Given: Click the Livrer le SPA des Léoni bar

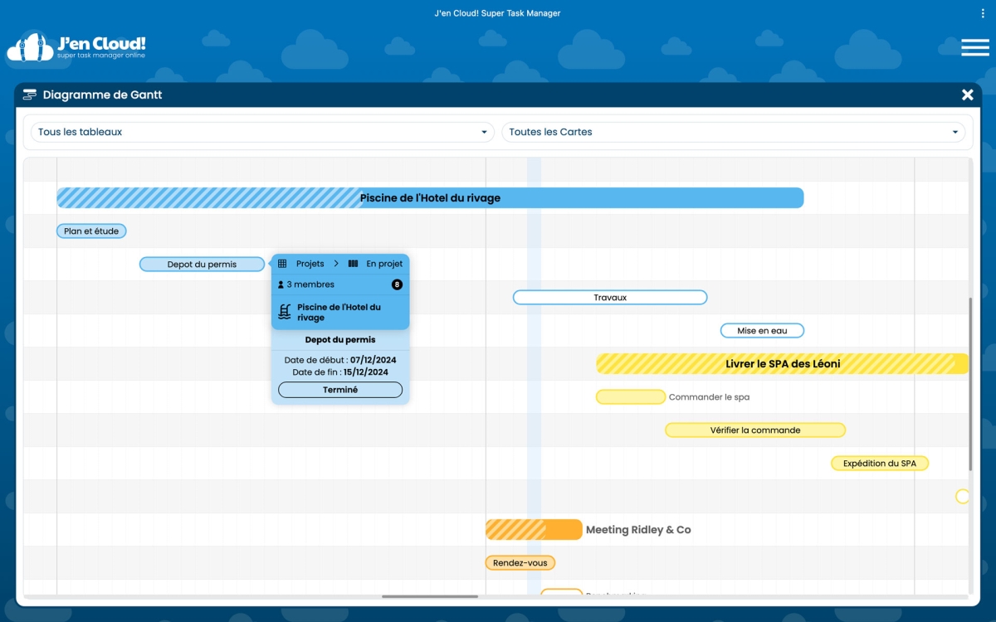Looking at the screenshot, I should click(x=782, y=364).
